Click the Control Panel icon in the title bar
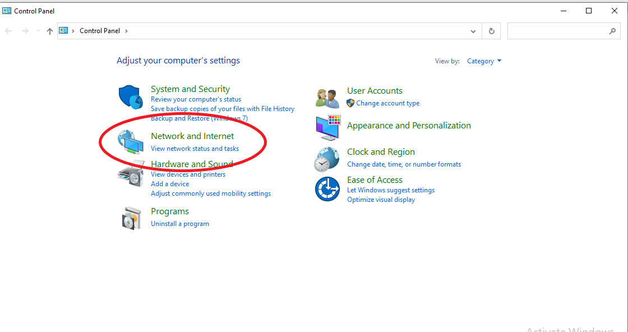628x332 pixels. (7, 11)
